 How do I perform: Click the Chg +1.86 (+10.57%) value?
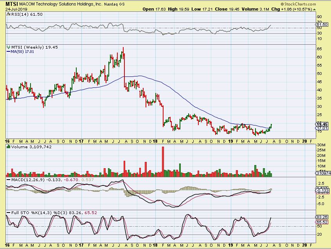pos(292,9)
